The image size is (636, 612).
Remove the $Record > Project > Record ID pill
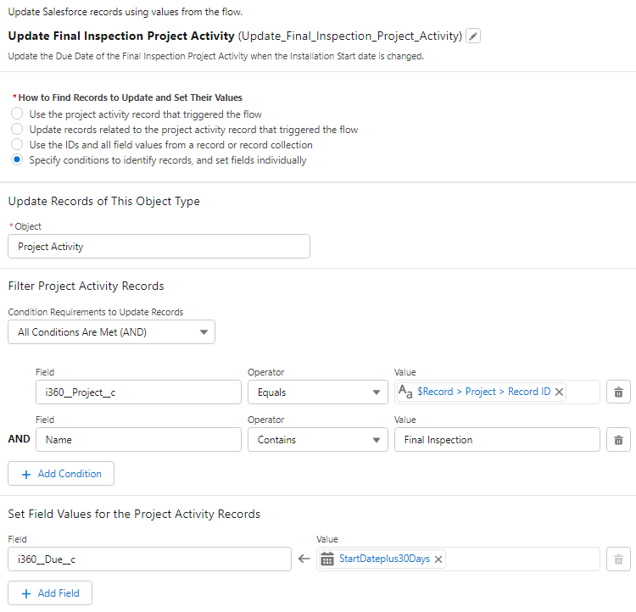560,392
